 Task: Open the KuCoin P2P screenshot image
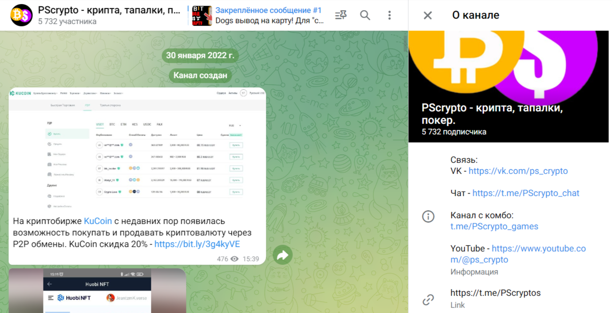point(137,149)
